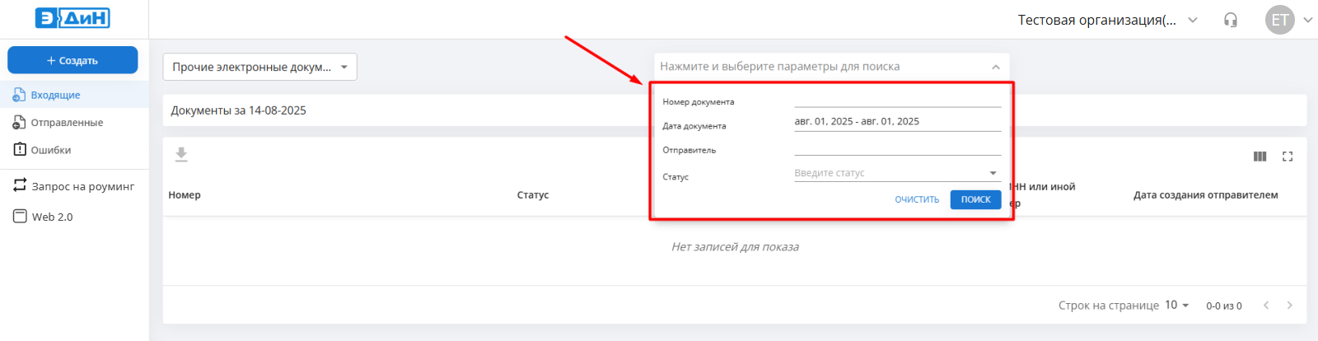Open the document type dropdown
This screenshot has height=341, width=1318.
tap(259, 68)
